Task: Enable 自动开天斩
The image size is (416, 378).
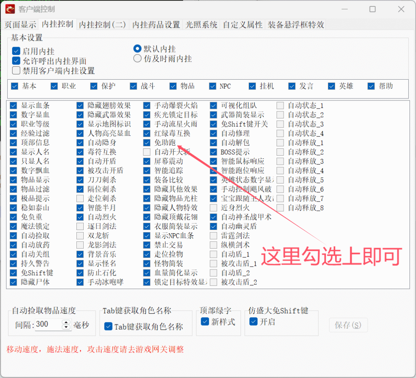Action: pyautogui.click(x=147, y=152)
